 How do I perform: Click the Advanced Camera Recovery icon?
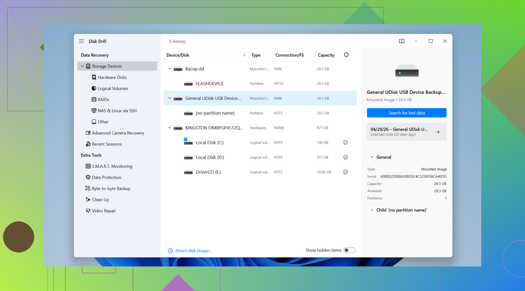pos(88,133)
